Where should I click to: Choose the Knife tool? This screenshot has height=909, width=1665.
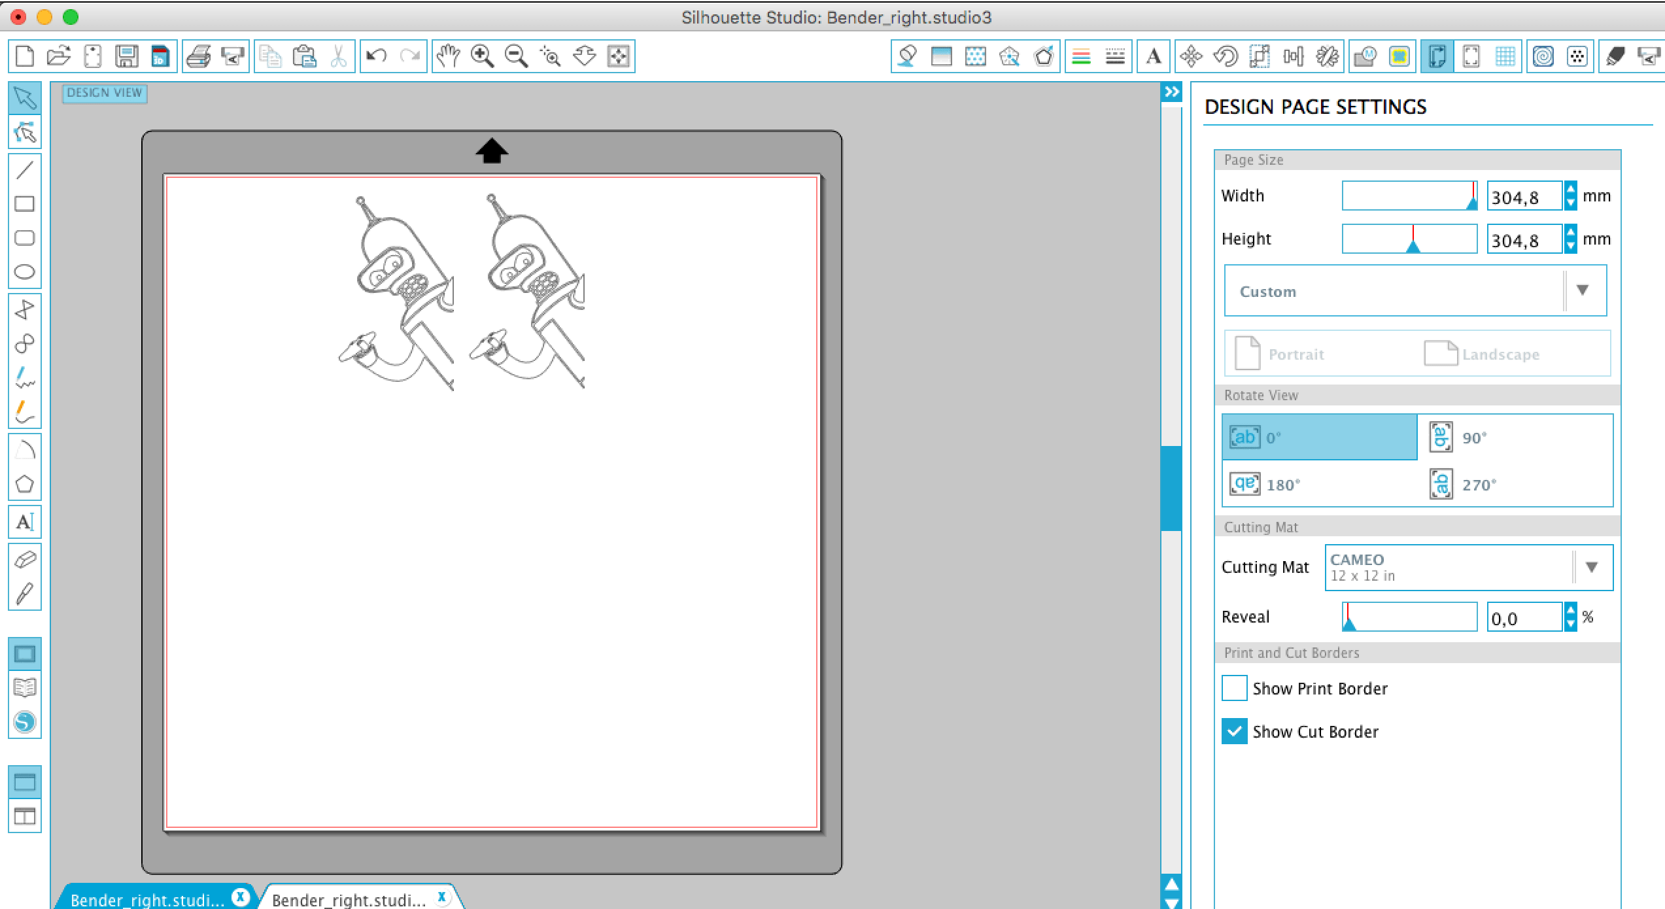click(25, 594)
